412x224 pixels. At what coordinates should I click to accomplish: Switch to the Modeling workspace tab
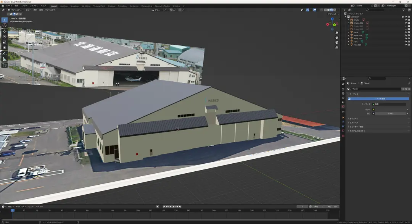tap(64, 6)
